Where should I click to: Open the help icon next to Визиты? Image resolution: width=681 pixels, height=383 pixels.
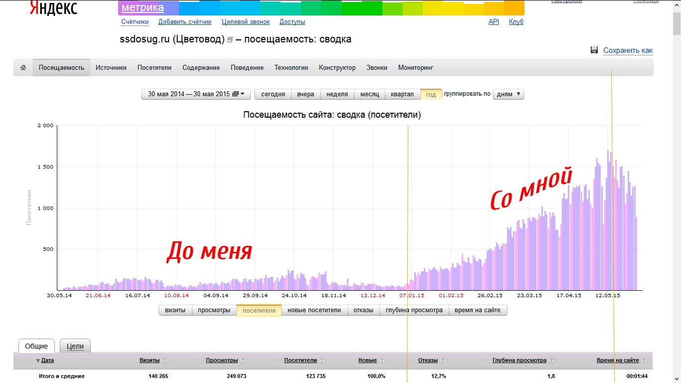pyautogui.click(x=165, y=361)
